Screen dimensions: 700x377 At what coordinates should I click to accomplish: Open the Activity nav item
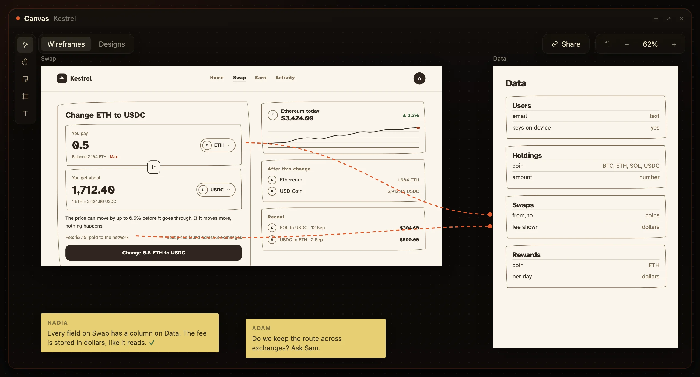[285, 78]
